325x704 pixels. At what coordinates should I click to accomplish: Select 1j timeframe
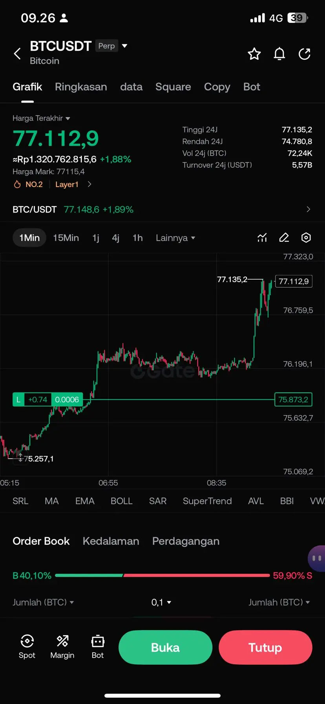point(95,238)
